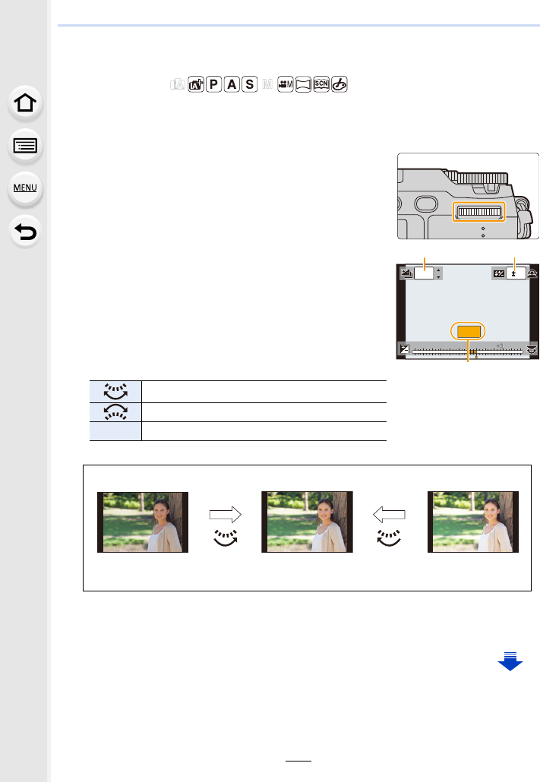The image size is (540, 782).
Task: Open the table of contents icon
Action: (25, 146)
